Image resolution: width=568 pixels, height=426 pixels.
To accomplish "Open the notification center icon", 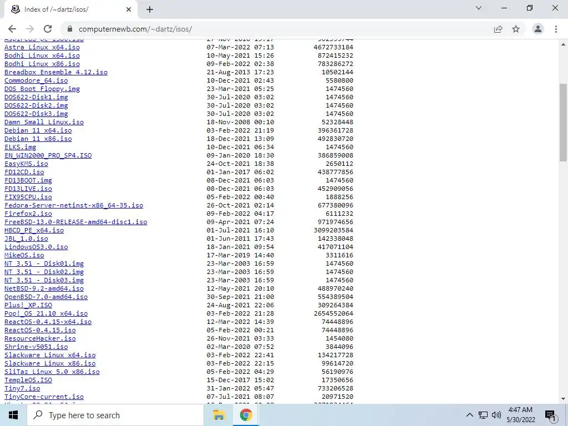I will 551,415.
